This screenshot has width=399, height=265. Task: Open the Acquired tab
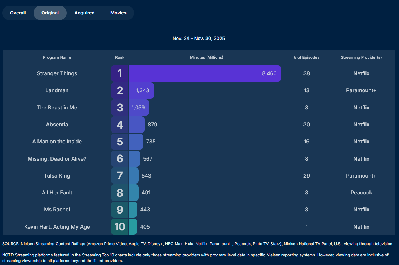tap(84, 13)
